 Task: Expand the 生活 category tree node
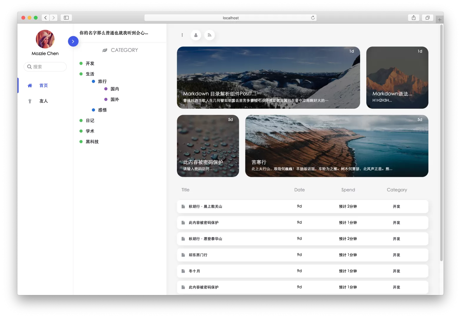coord(90,74)
